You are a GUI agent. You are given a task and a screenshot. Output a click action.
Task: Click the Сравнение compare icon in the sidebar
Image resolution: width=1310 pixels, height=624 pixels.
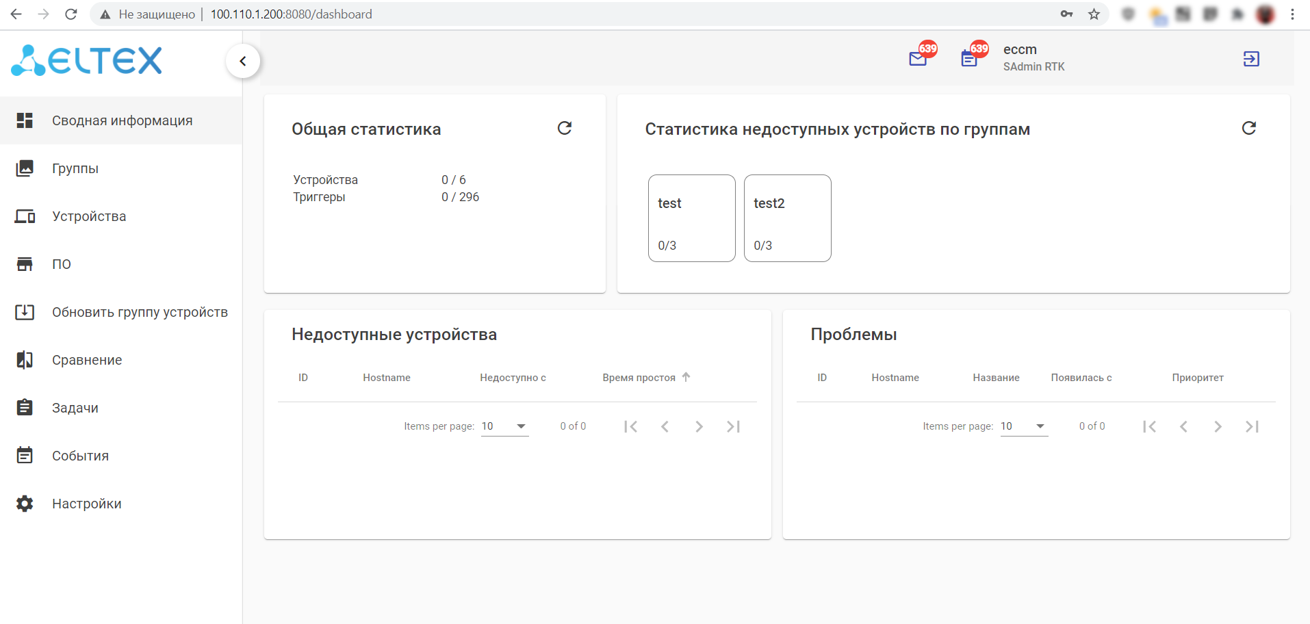click(25, 360)
